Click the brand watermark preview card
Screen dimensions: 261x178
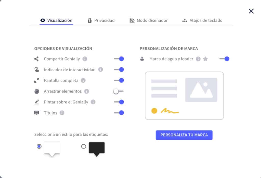[184, 96]
